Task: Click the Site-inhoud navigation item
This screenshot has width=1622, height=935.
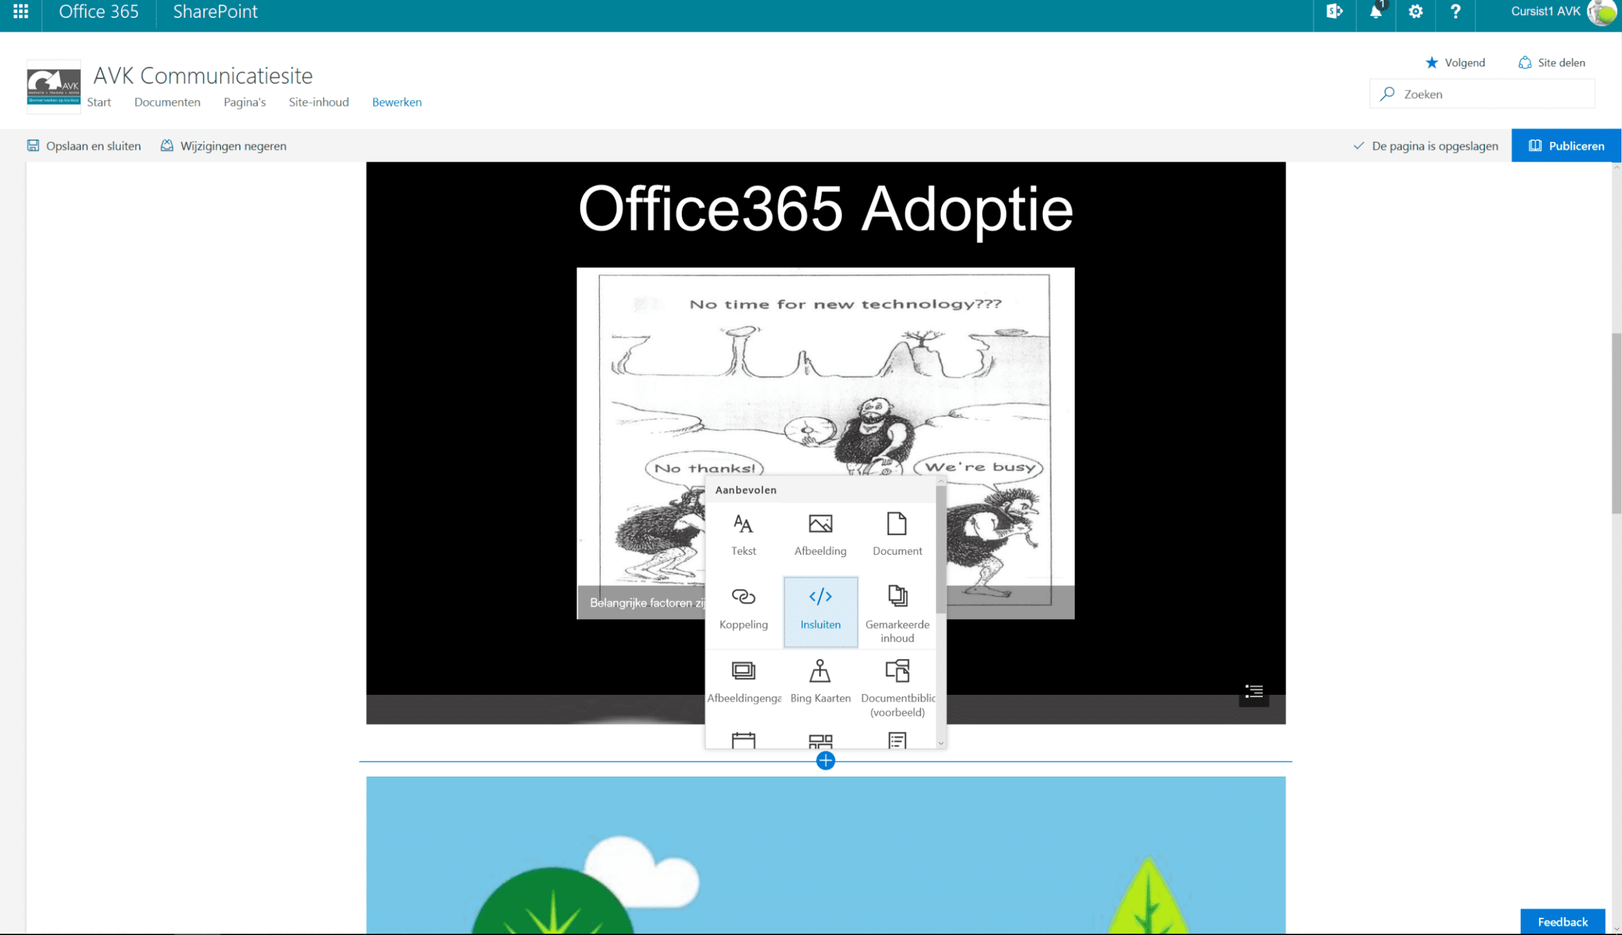Action: 319,101
